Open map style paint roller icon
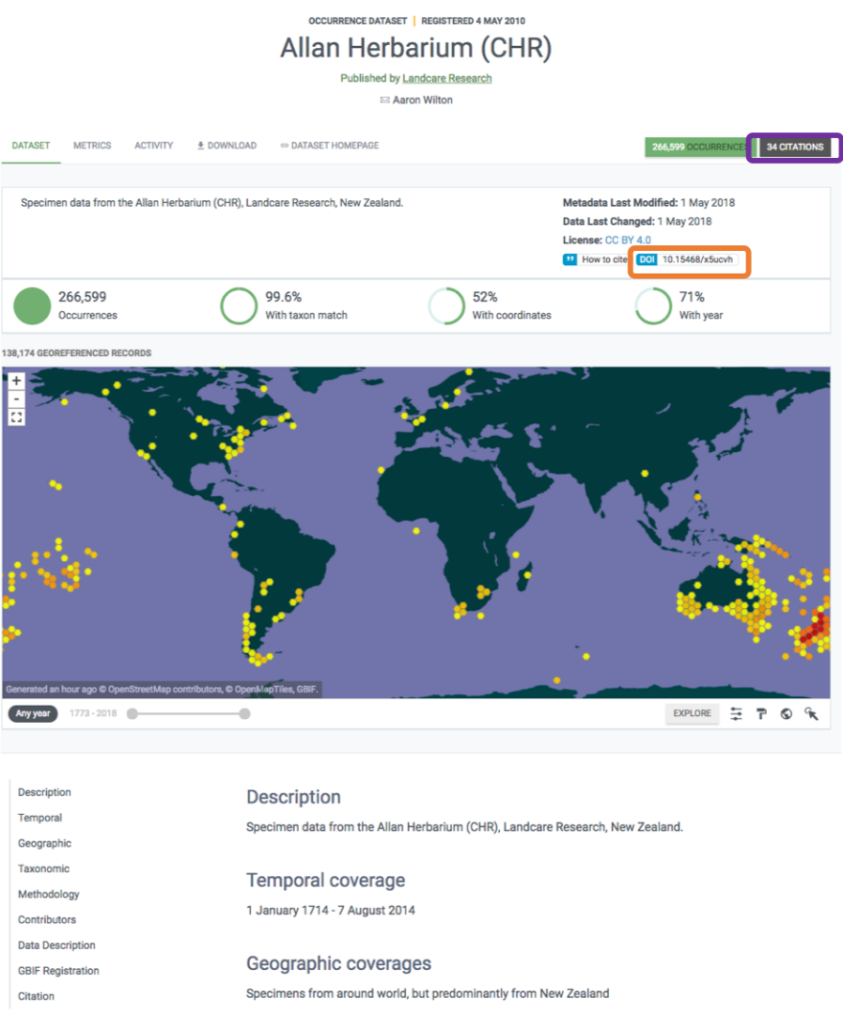 (761, 714)
